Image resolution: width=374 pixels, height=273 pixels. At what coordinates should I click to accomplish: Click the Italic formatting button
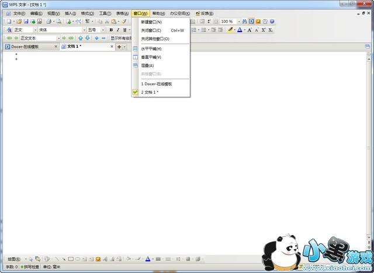click(x=117, y=30)
